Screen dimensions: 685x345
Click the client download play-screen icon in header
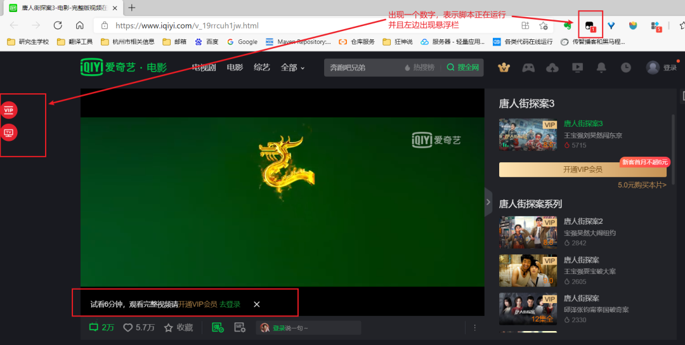pyautogui.click(x=577, y=68)
